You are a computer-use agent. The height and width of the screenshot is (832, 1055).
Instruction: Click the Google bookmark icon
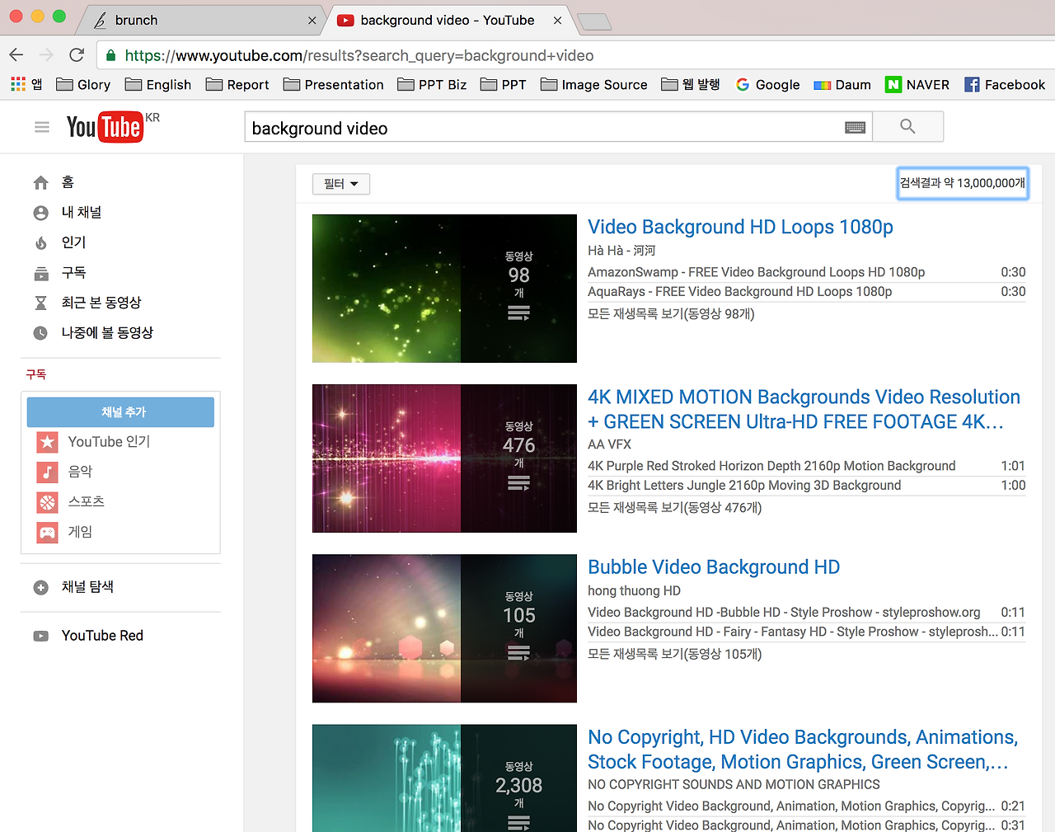point(743,84)
